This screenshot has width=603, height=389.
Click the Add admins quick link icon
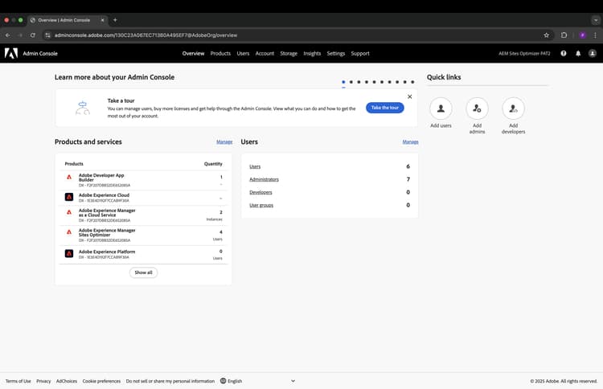coord(477,109)
